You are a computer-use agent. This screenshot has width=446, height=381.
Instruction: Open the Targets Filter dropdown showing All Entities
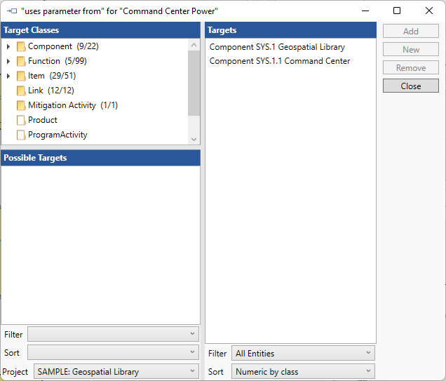[x=303, y=353]
